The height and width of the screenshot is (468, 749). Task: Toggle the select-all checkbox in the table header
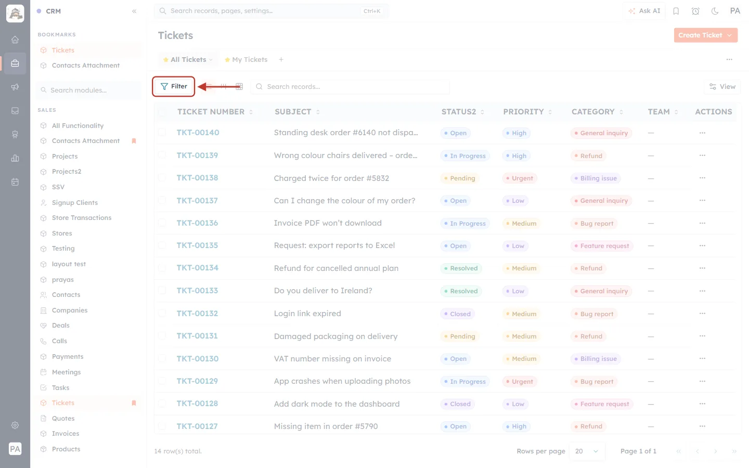(x=162, y=112)
